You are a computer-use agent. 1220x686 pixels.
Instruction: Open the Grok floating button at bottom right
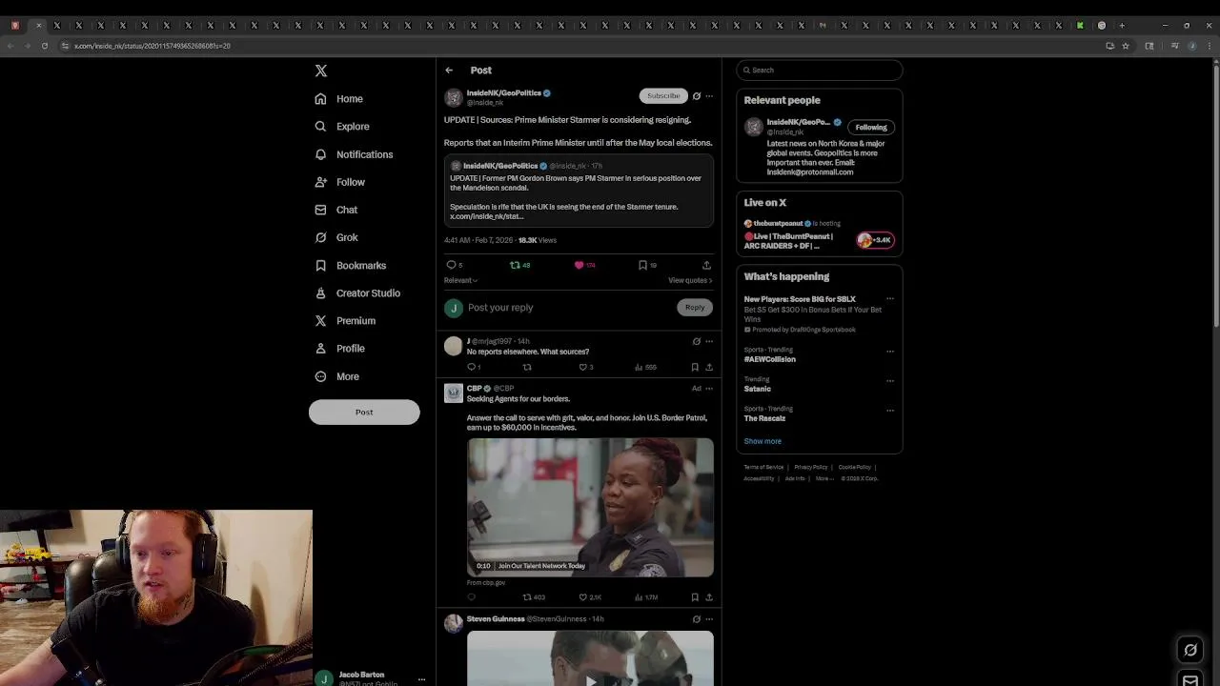1190,650
